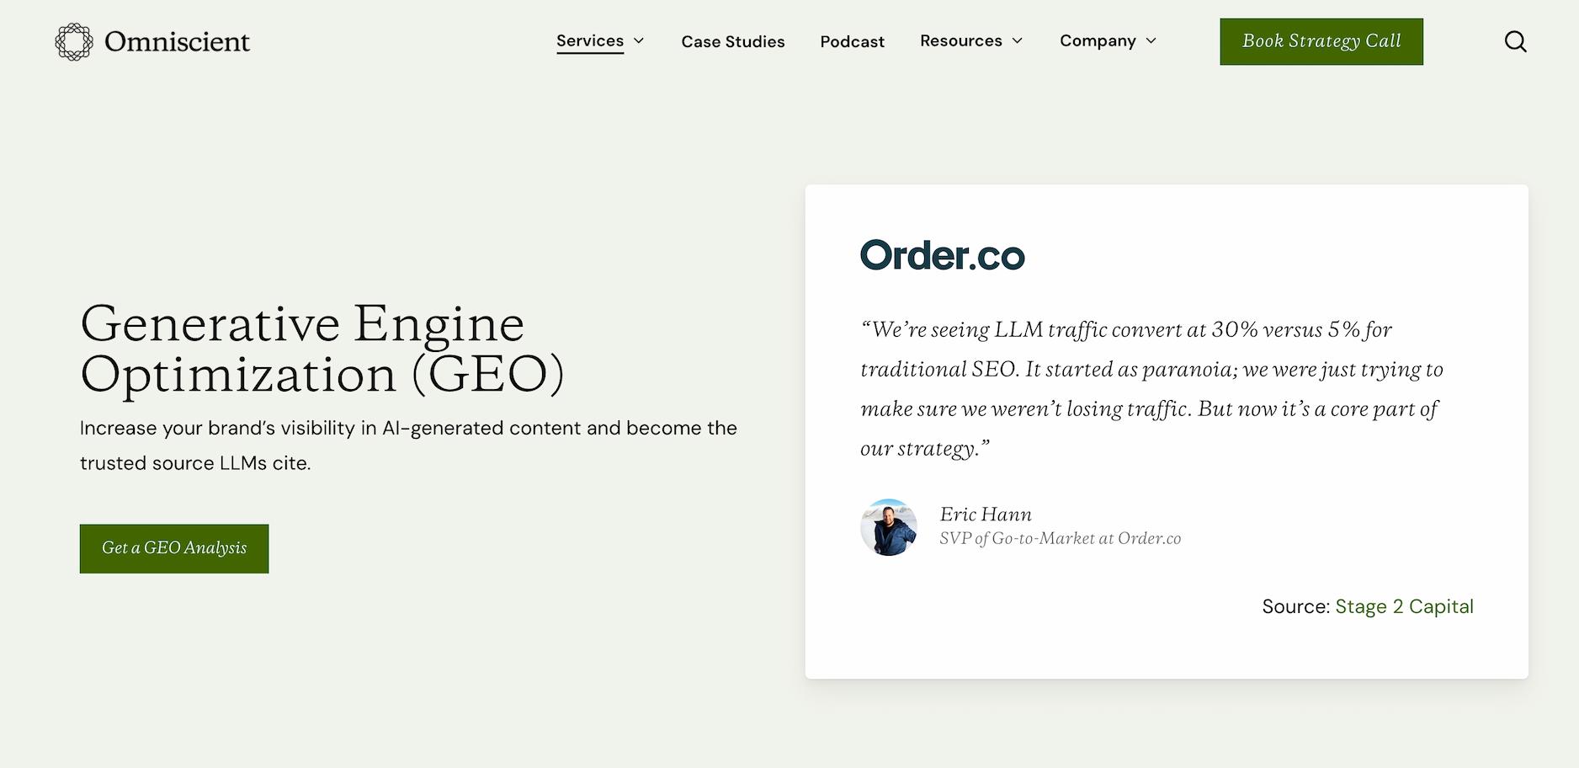The height and width of the screenshot is (768, 1579).
Task: Click the Generative Engine Optimization heading
Action: pos(324,349)
